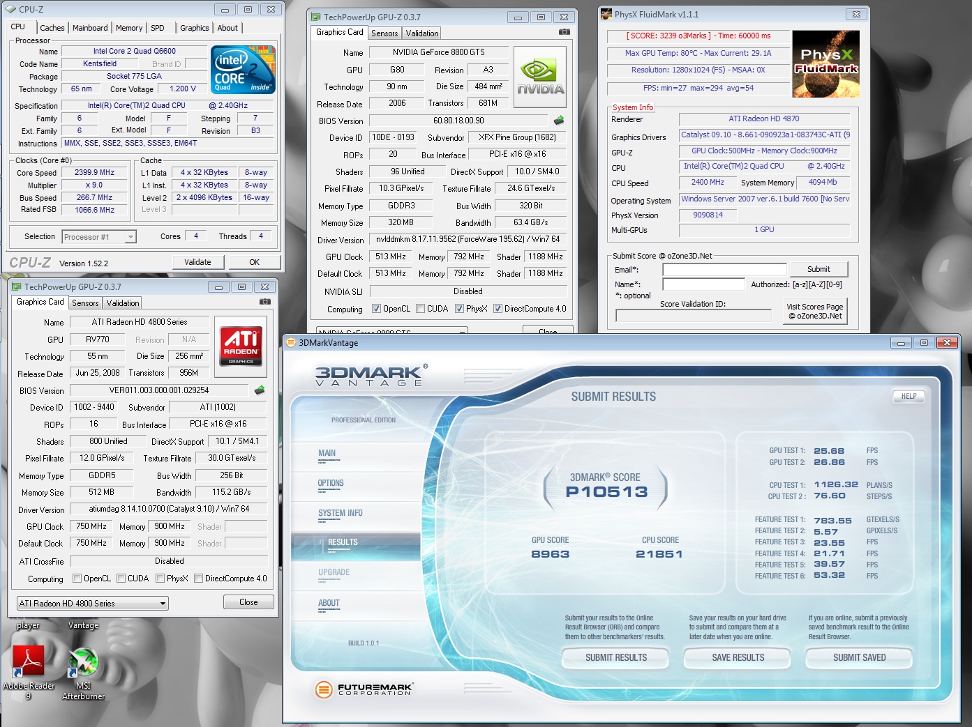Switch to the Memory tab in CPU-Z
The width and height of the screenshot is (972, 727).
(129, 28)
